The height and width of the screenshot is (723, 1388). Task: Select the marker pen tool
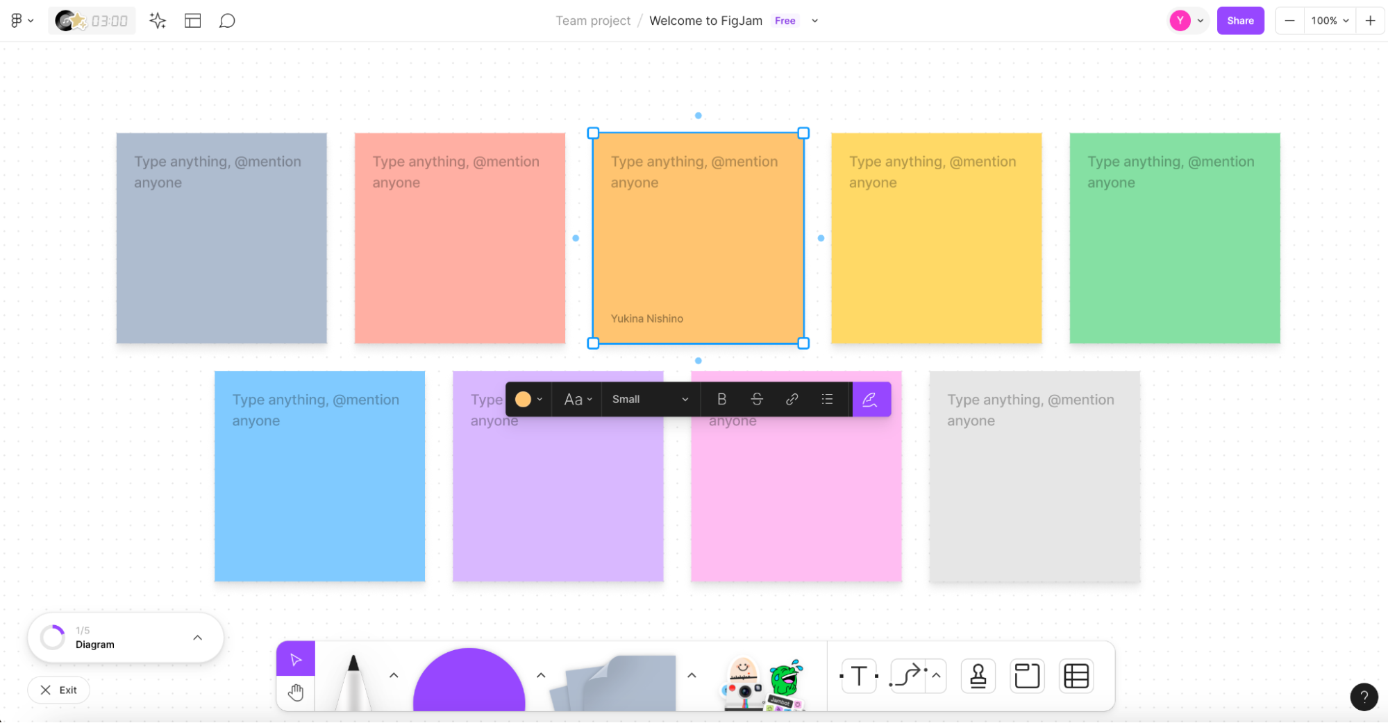coord(353,683)
